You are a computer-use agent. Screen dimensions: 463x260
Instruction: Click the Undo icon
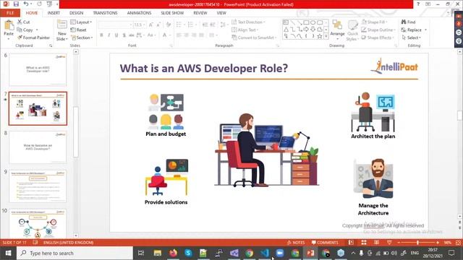26,4
